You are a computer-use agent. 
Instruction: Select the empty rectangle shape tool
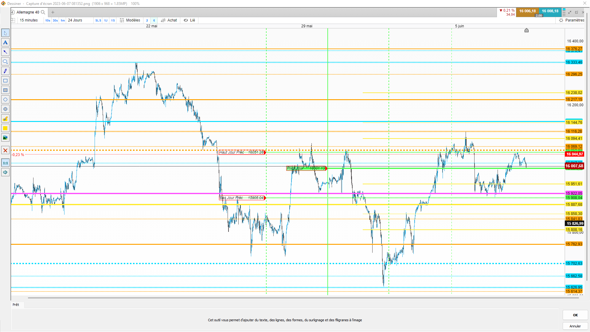click(5, 80)
